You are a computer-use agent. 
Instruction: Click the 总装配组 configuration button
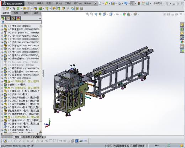tap(158, 3)
